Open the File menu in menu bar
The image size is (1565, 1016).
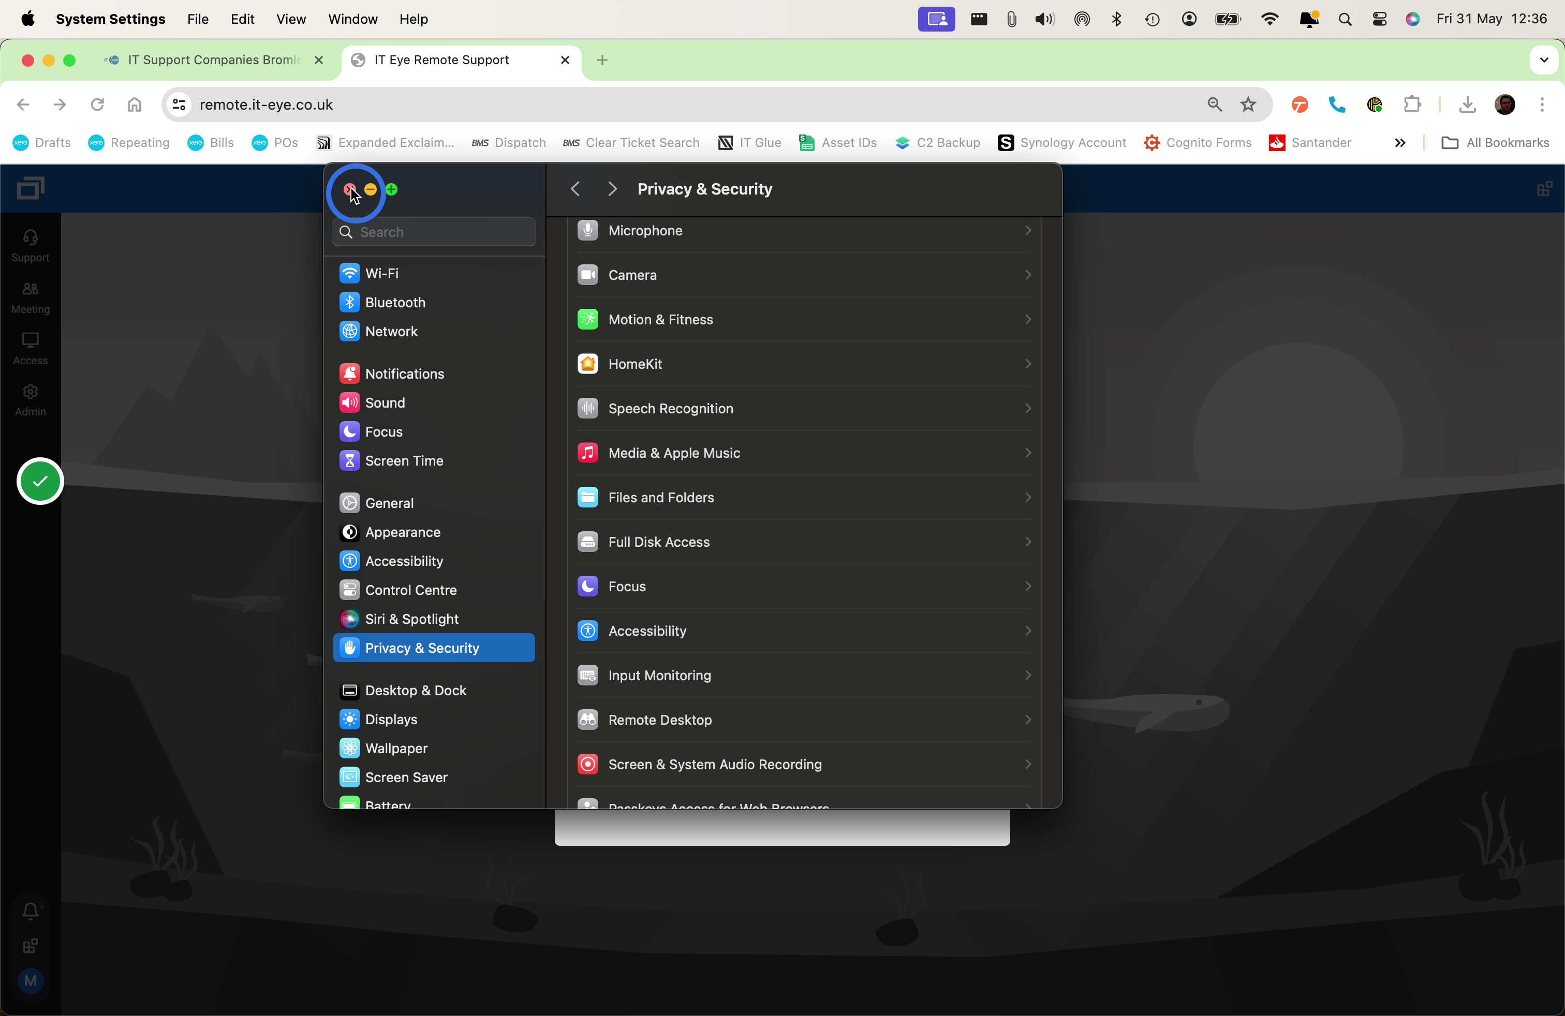pyautogui.click(x=197, y=19)
